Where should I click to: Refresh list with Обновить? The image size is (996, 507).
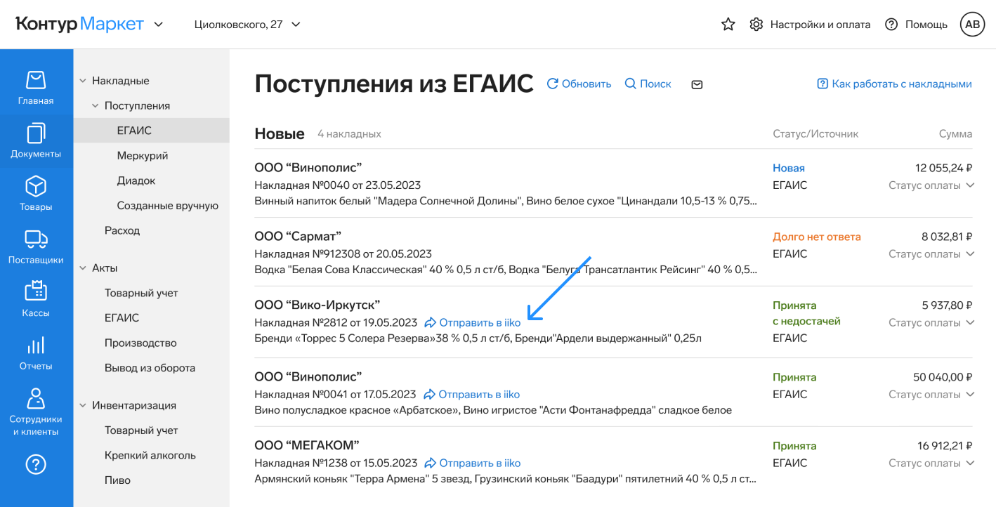pyautogui.click(x=579, y=84)
